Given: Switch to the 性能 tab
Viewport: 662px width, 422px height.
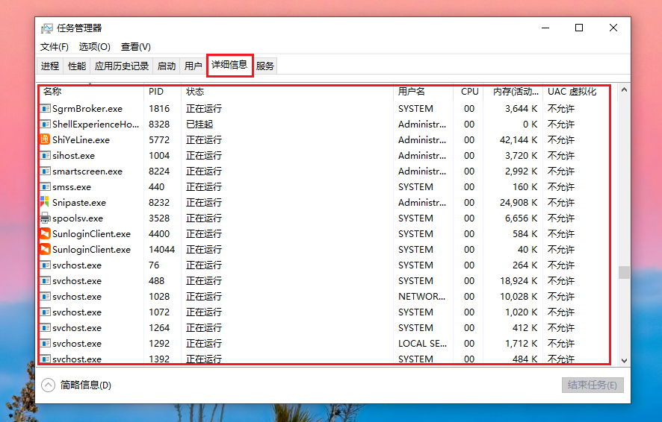Looking at the screenshot, I should point(77,66).
